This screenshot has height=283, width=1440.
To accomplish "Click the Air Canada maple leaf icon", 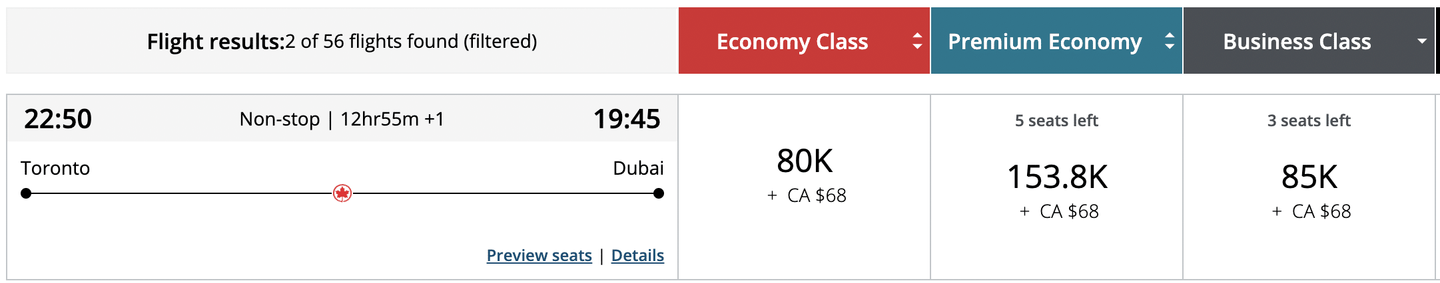I will [342, 193].
